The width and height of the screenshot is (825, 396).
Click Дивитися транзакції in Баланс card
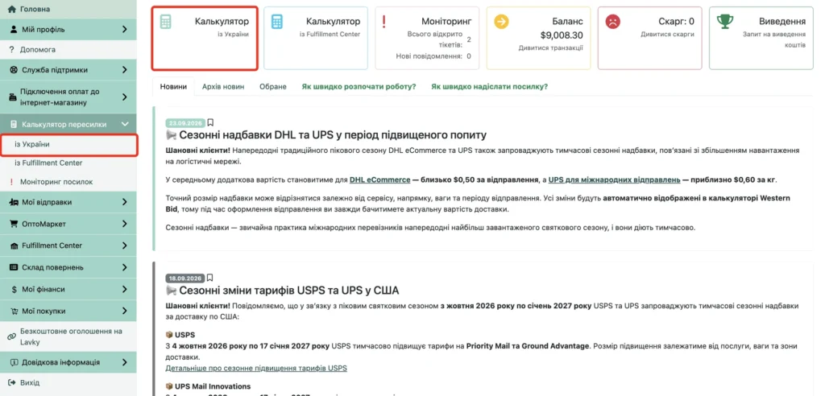click(550, 47)
